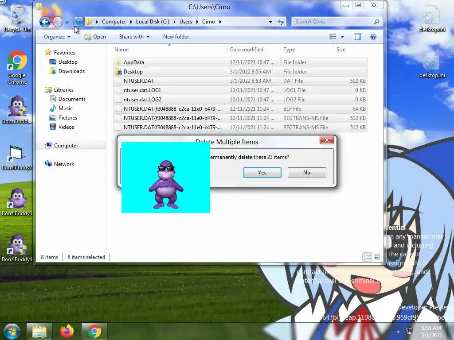Click the search magnifier icon
Image resolution: width=454 pixels, height=340 pixels.
tap(376, 22)
